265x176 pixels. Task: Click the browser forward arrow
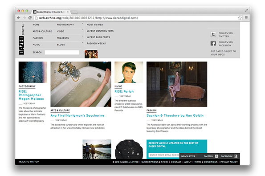24,18
